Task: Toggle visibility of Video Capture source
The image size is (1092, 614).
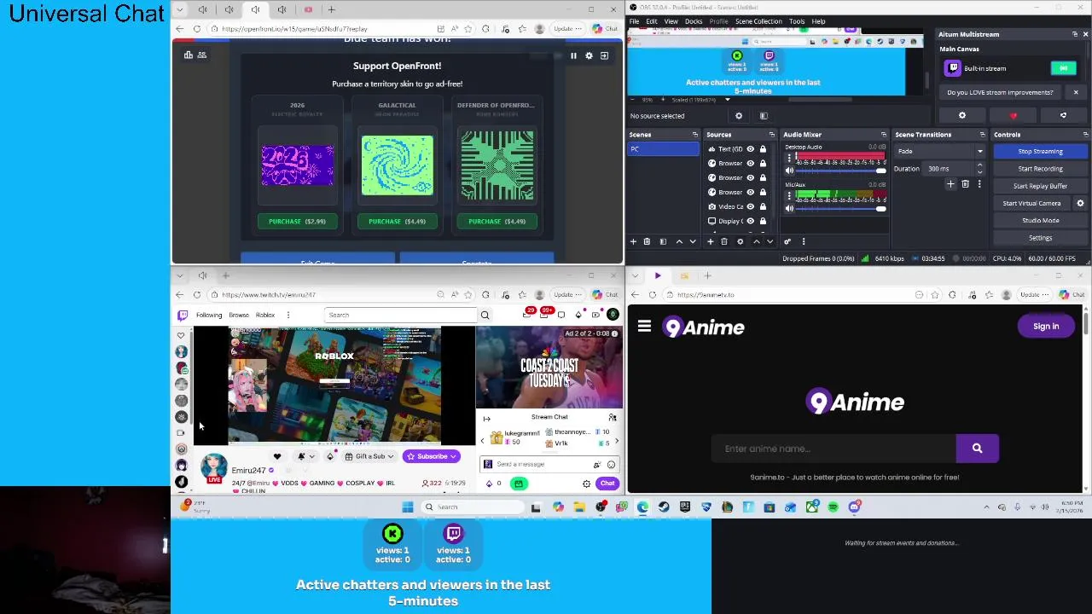Action: 751,206
